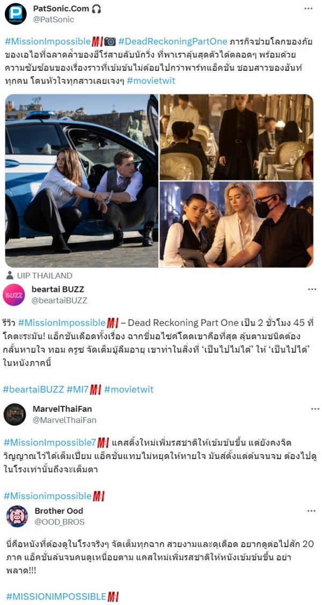Image resolution: width=322 pixels, height=605 pixels.
Task: Open #MI7 hashtag link
Action: click(77, 389)
